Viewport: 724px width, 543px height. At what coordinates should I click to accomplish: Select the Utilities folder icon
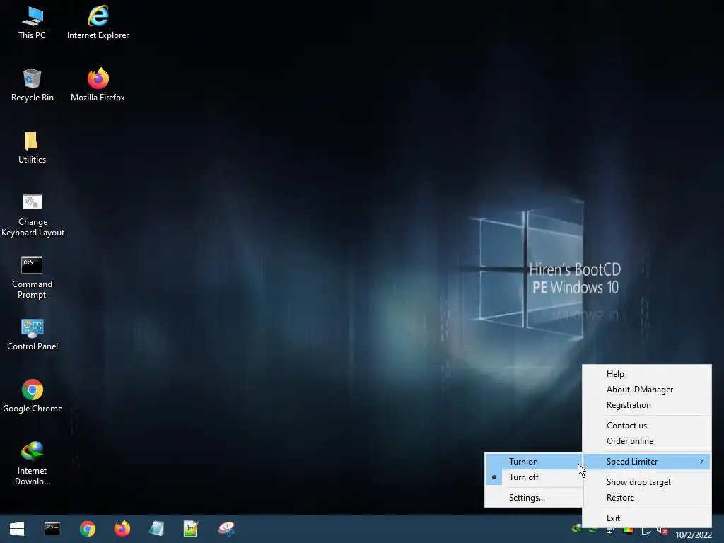coord(32,148)
